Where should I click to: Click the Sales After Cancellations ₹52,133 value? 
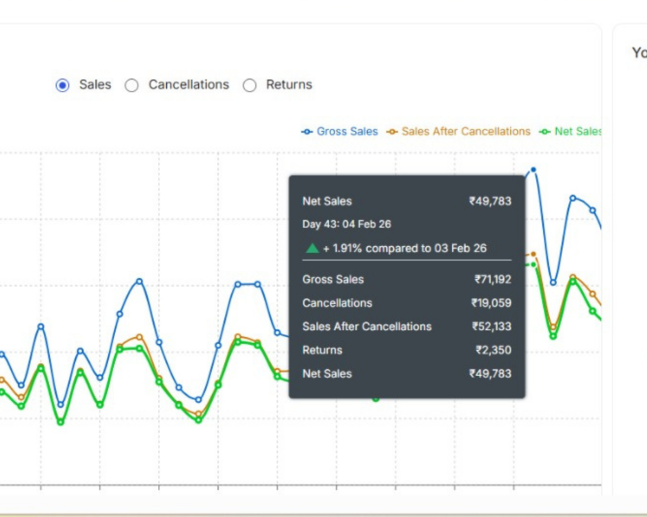pos(492,327)
